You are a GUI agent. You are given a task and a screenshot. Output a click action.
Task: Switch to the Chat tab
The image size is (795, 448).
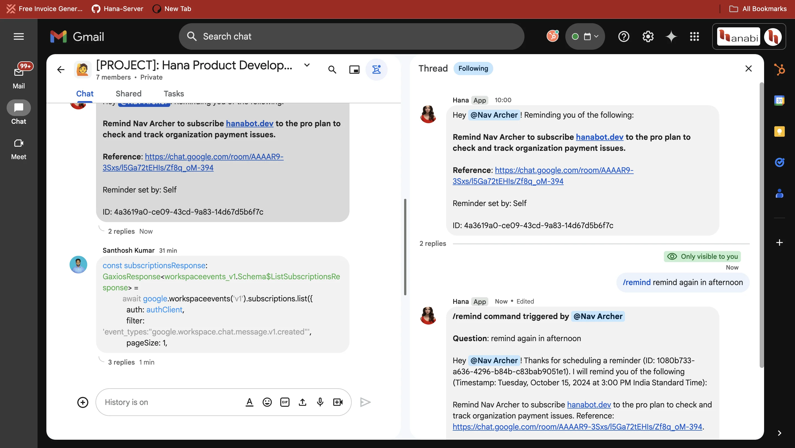84,94
